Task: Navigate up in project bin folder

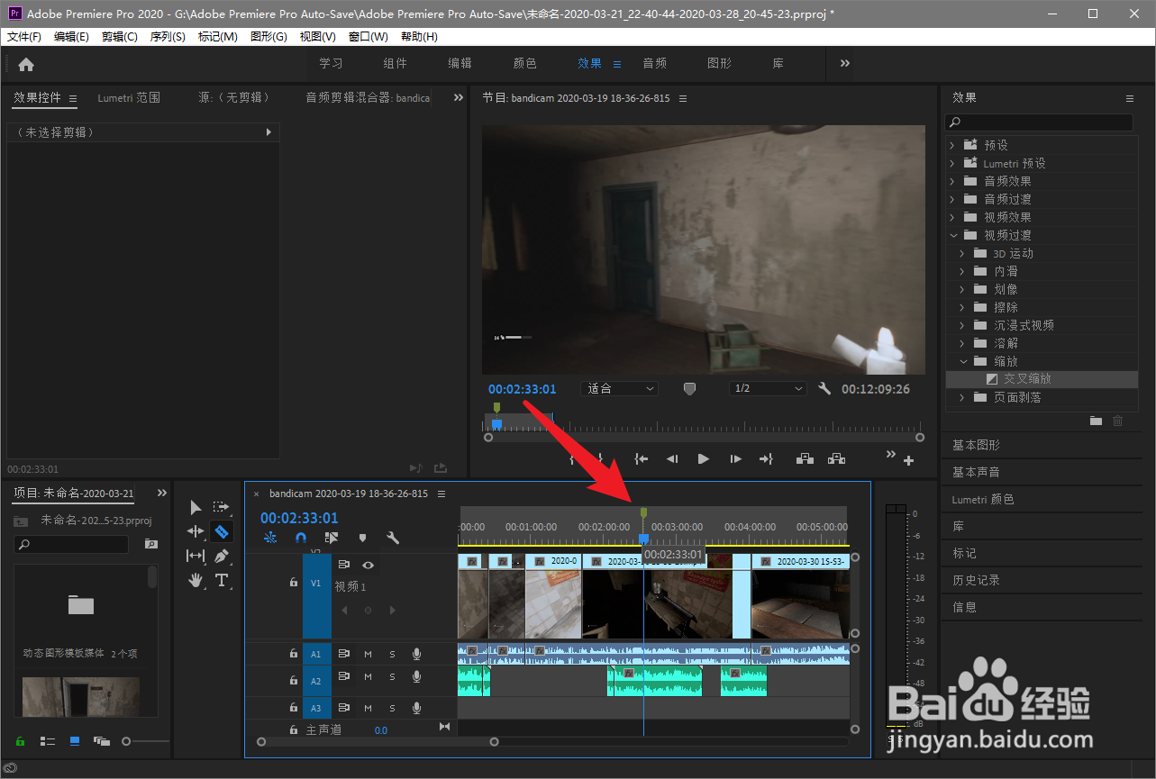Action: click(x=20, y=521)
